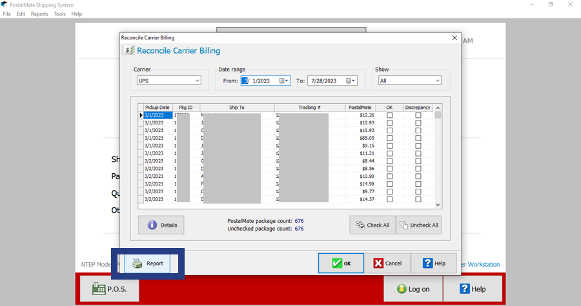Click the Uncheck All button
The width and height of the screenshot is (581, 306).
(419, 225)
